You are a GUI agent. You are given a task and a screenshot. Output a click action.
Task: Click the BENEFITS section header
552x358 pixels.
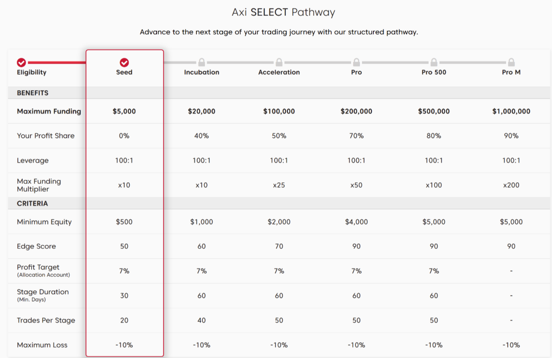[32, 93]
